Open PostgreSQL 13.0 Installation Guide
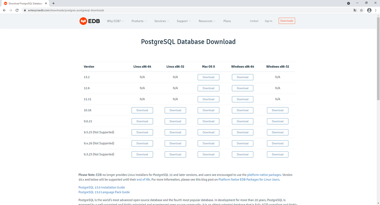Screen dimensions: 380x205 tap(102, 187)
